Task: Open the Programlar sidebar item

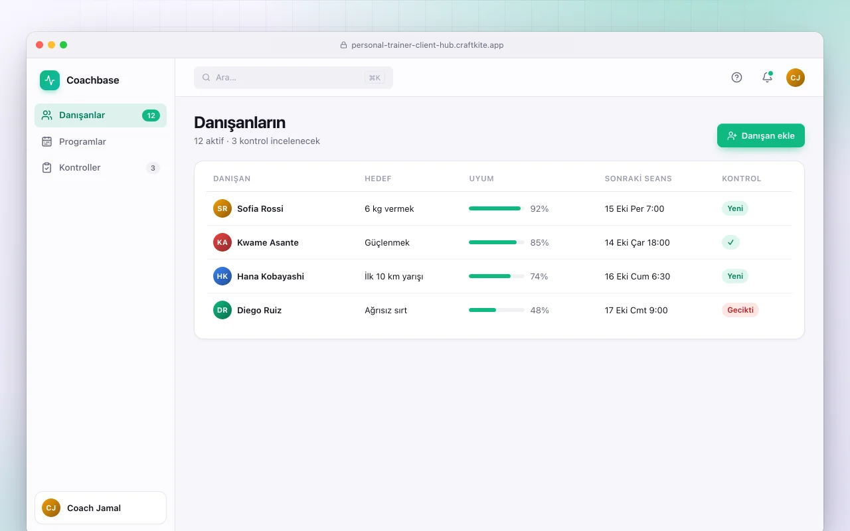Action: pyautogui.click(x=100, y=141)
